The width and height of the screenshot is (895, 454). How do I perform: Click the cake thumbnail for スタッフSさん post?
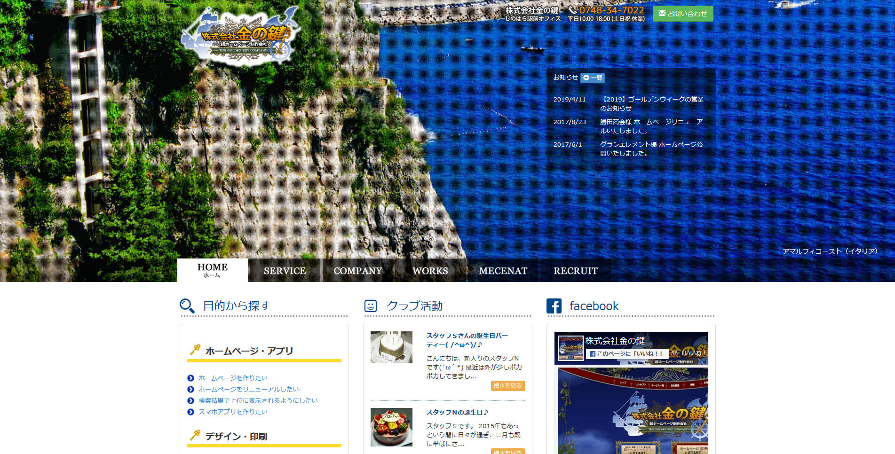pos(391,347)
